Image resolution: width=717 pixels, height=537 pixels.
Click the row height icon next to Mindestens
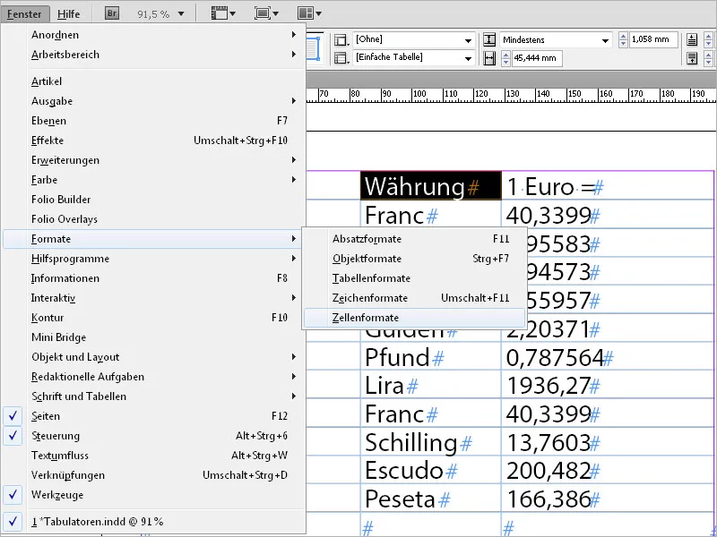tap(488, 40)
